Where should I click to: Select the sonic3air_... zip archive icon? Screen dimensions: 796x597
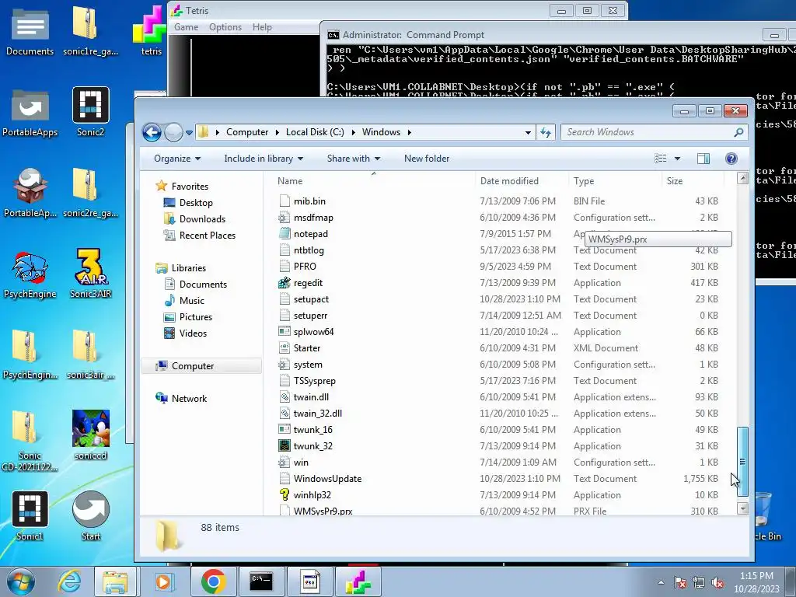click(x=90, y=355)
